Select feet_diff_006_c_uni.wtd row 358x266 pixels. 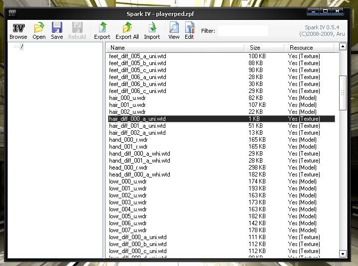(222, 91)
